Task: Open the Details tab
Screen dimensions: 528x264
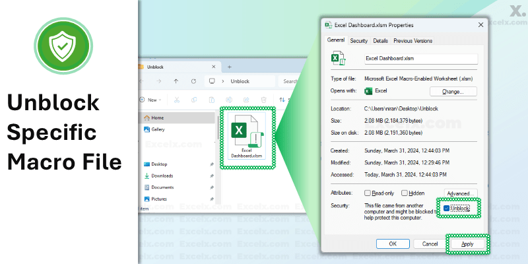Action: [380, 41]
